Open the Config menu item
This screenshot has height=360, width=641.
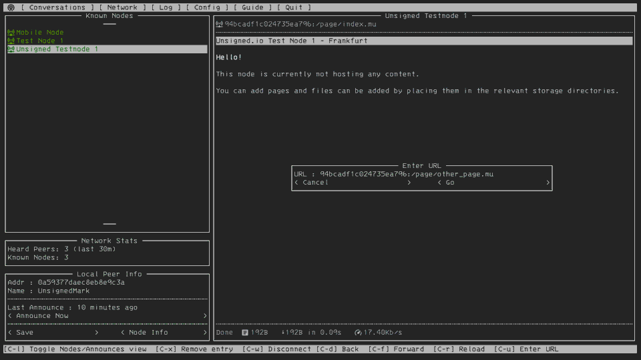[207, 7]
